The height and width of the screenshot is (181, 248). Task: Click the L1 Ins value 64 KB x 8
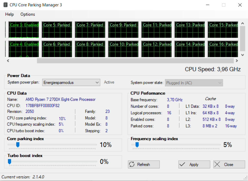click(x=210, y=113)
